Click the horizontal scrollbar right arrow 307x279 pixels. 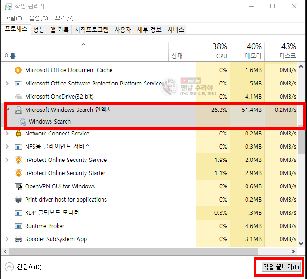293,252
